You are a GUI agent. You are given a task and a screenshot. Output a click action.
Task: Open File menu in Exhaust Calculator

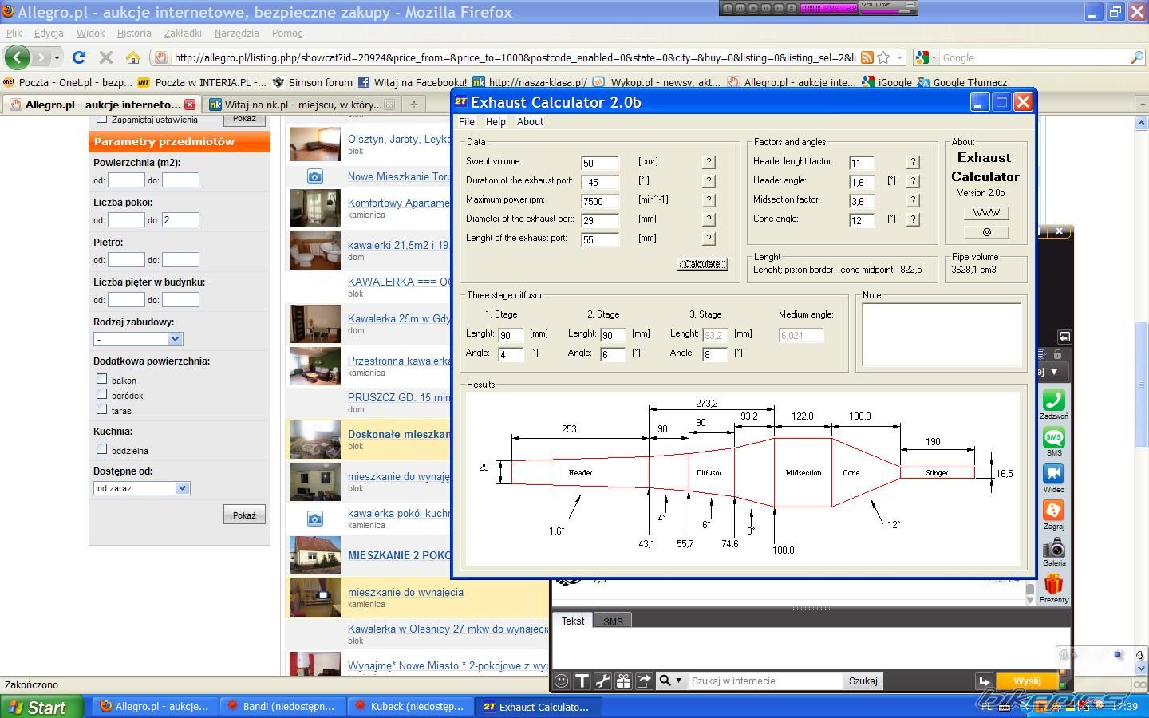[467, 122]
